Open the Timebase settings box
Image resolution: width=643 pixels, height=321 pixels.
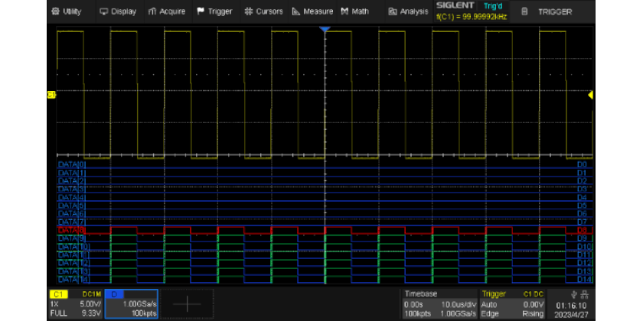click(x=439, y=303)
